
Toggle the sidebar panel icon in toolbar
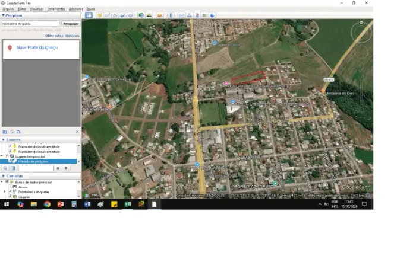[x=89, y=15]
